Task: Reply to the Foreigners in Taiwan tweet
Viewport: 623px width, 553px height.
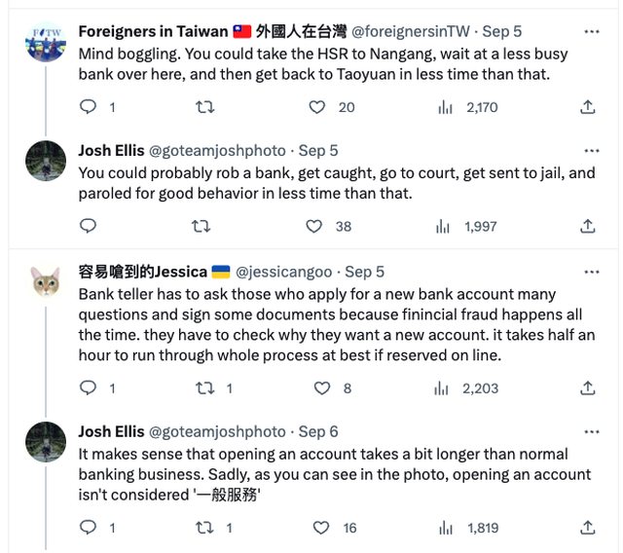Action: pyautogui.click(x=89, y=107)
